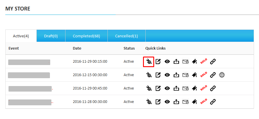Click the wrench tools icon for the 2016-11-29 00:15:00 event
The height and width of the screenshot is (119, 259).
click(x=149, y=62)
